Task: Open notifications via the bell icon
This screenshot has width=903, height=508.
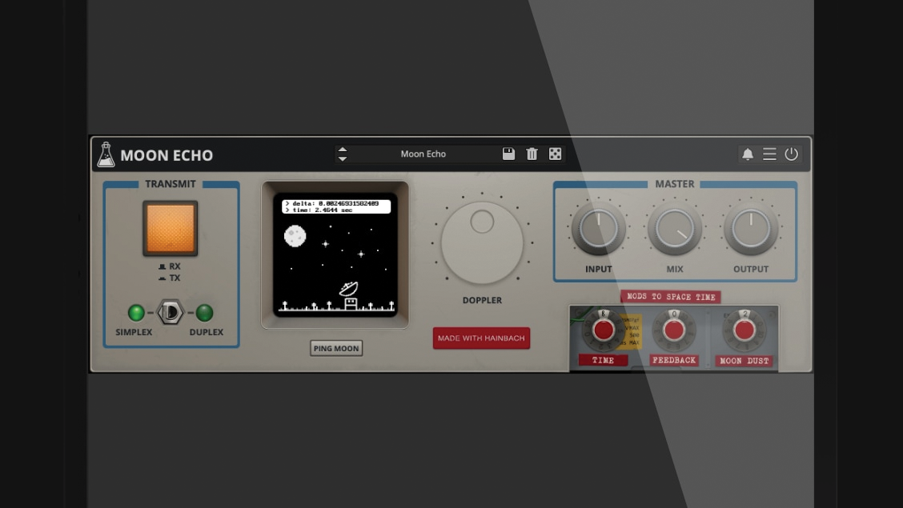Action: [747, 154]
